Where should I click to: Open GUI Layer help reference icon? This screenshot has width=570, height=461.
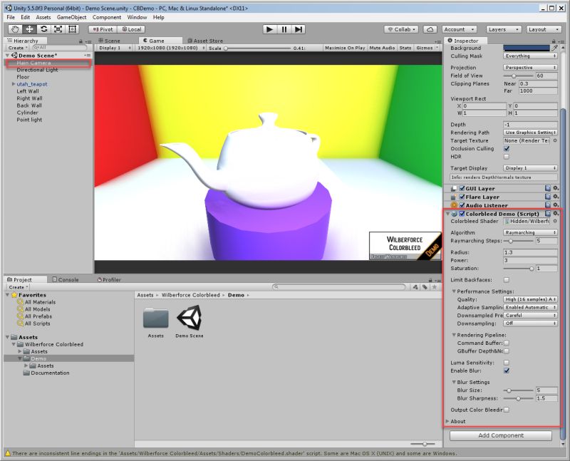(x=548, y=188)
